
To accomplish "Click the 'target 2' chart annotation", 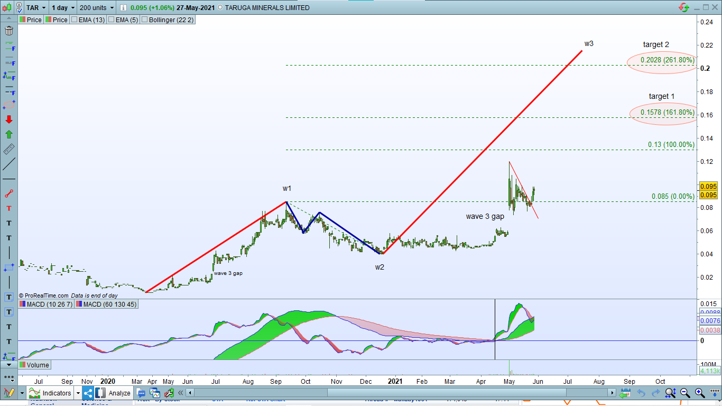I will [x=656, y=45].
